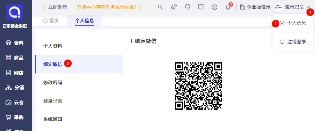
Task: Click the 演示职员 user name
Action: (x=294, y=7)
